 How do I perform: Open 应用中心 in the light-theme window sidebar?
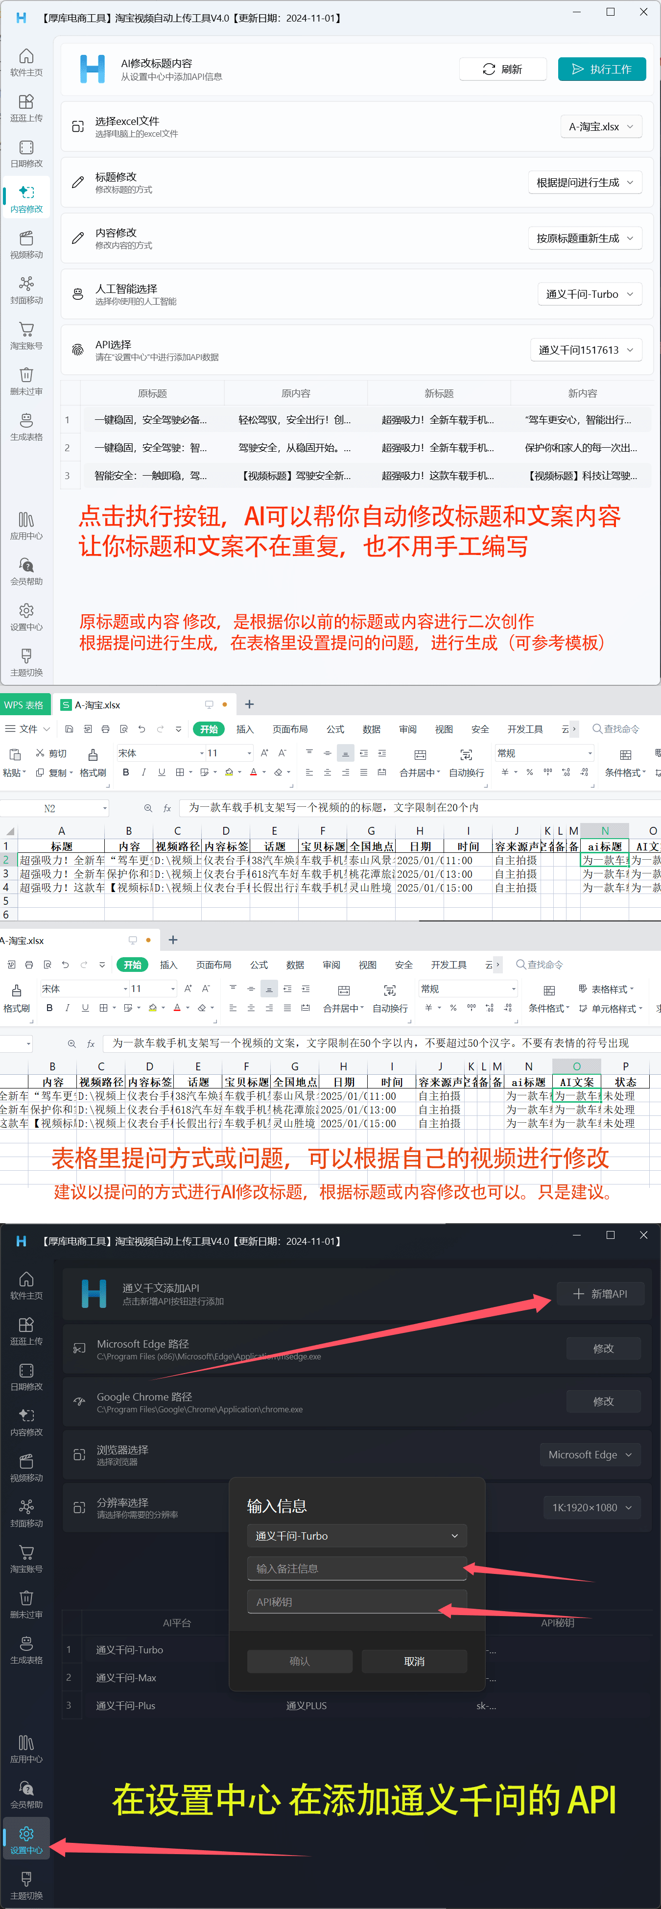(26, 526)
